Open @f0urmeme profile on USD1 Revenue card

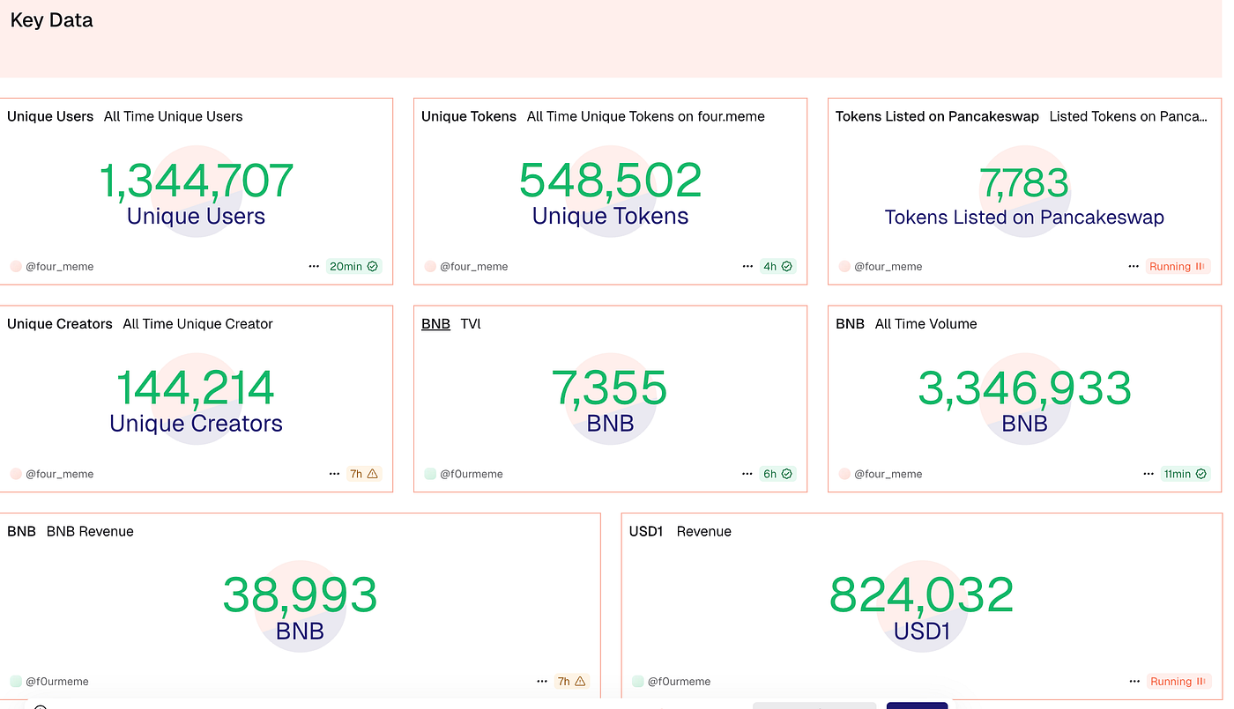pyautogui.click(x=680, y=682)
